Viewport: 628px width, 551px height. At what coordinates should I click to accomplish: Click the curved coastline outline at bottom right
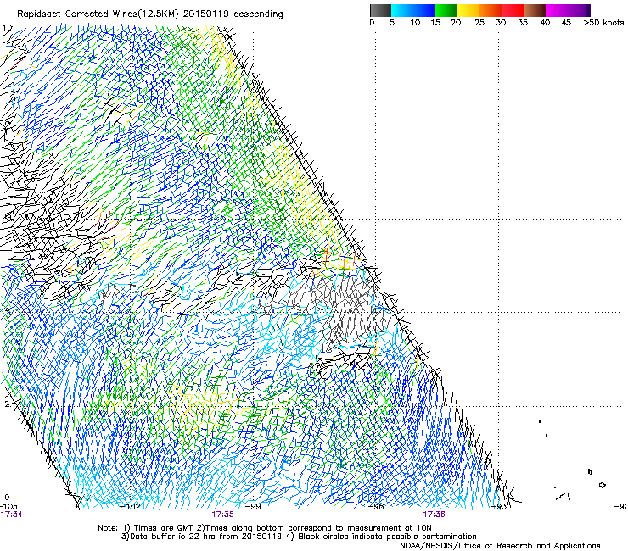pos(564,497)
